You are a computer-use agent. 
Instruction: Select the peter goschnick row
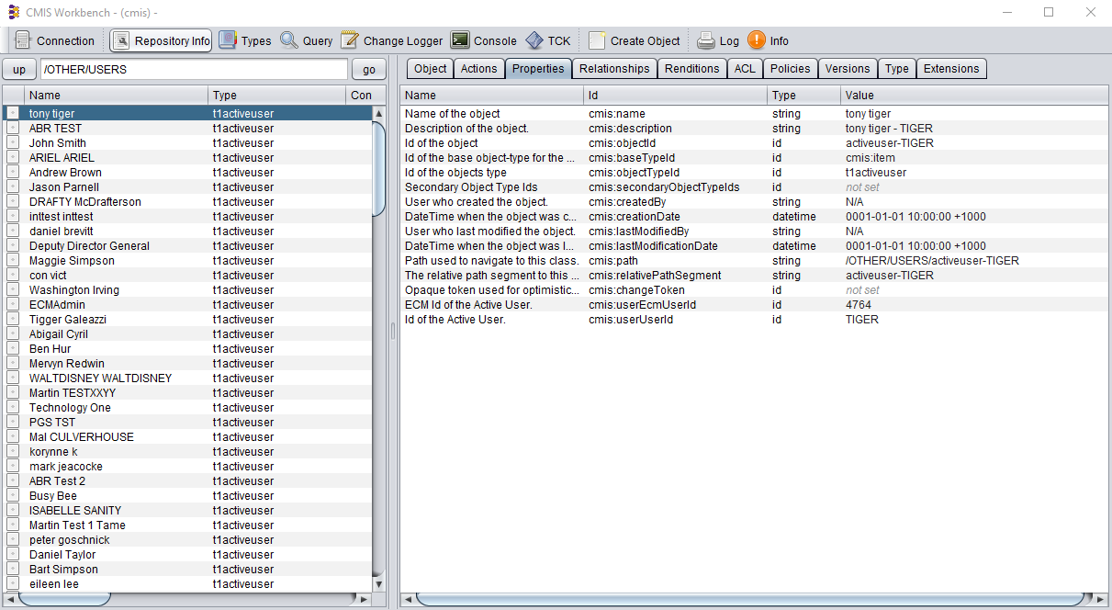(188, 540)
